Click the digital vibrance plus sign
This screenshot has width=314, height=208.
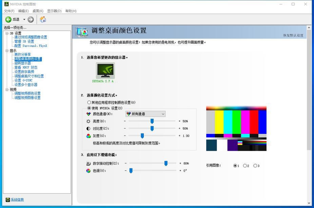180,163
